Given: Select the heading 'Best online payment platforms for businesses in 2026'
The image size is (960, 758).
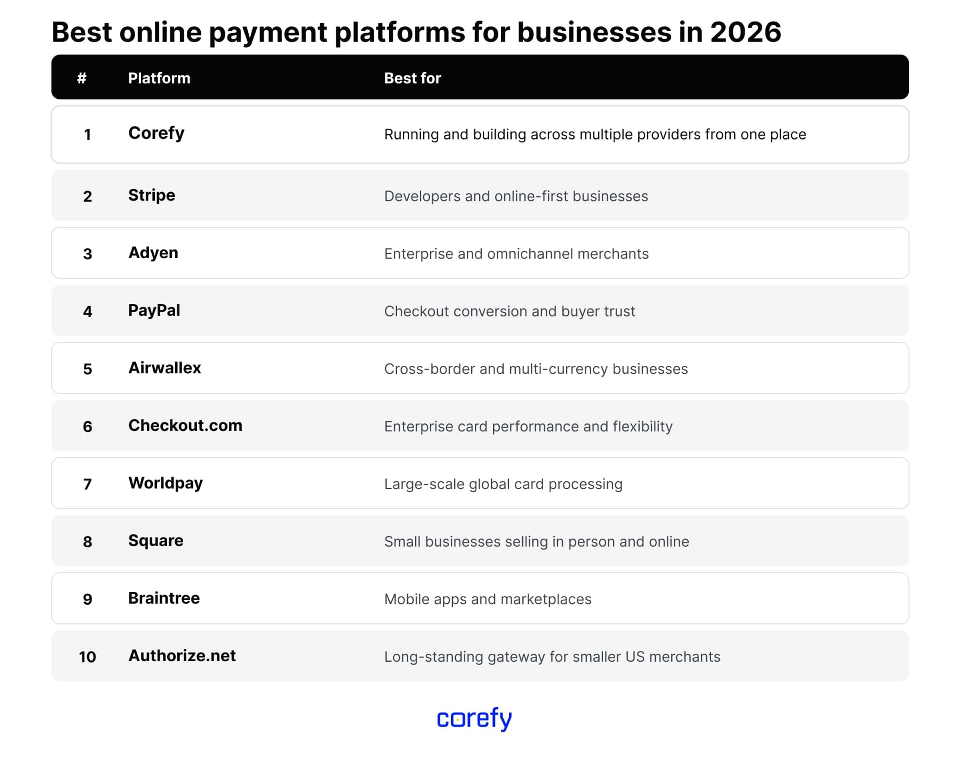Looking at the screenshot, I should point(416,32).
